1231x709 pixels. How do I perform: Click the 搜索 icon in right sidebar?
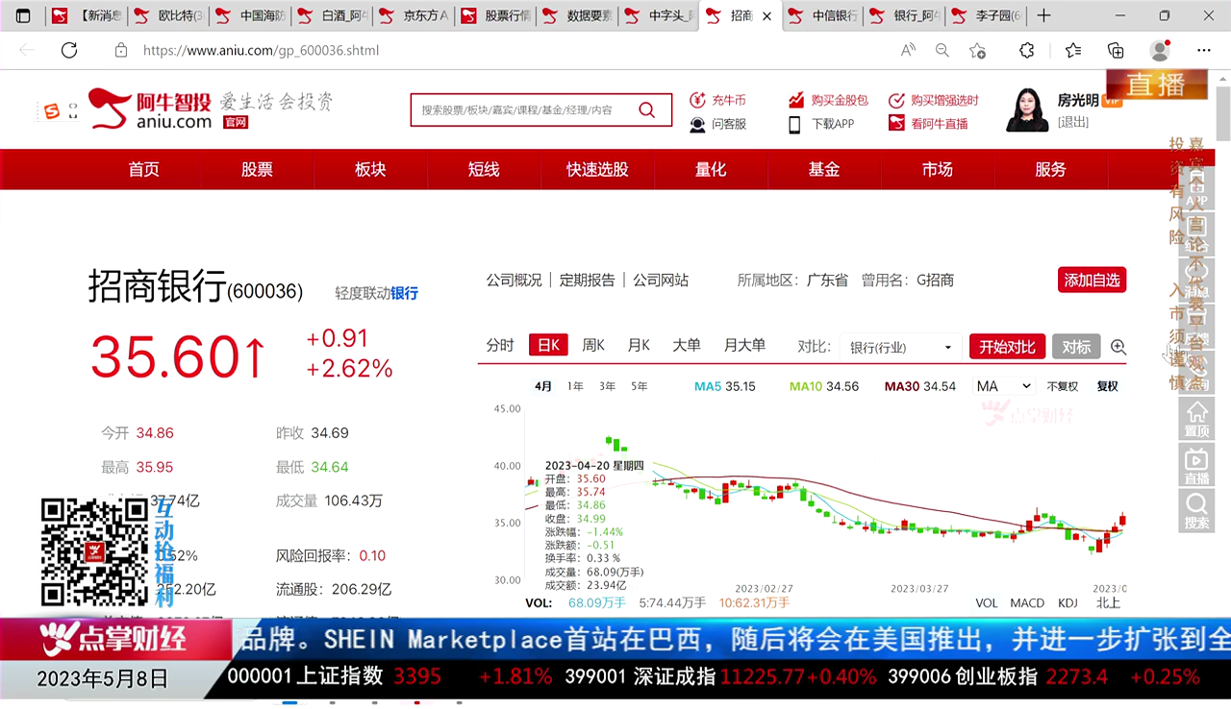(x=1197, y=511)
